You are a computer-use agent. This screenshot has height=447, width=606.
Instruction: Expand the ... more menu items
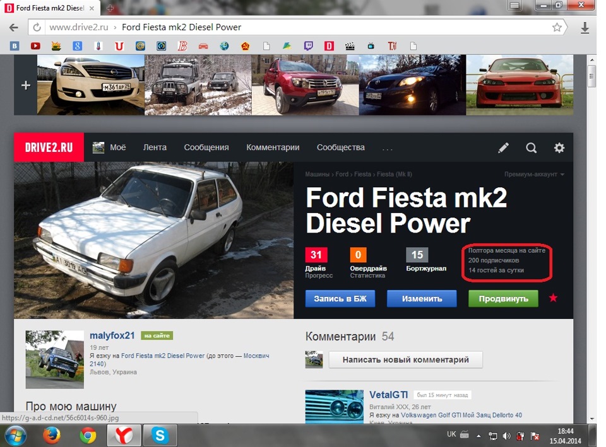[387, 148]
